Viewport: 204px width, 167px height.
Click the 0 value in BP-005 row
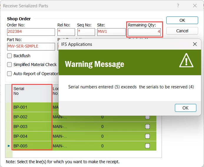[x=102, y=146]
